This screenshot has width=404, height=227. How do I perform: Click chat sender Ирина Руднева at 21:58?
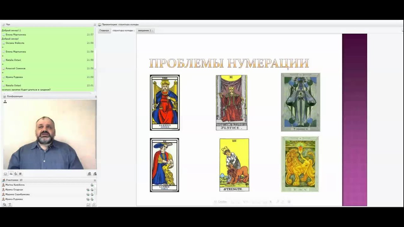coord(14,77)
